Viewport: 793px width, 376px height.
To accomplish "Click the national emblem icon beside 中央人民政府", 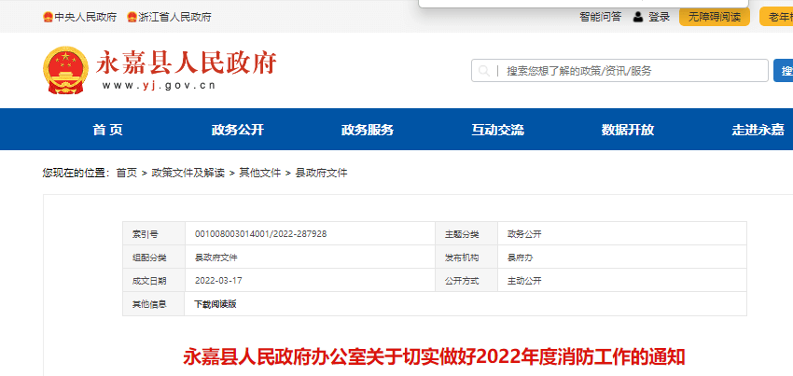I will [x=48, y=17].
